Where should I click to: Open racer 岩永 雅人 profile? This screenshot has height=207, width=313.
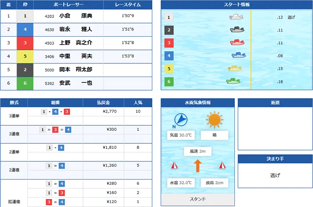[x=76, y=29]
